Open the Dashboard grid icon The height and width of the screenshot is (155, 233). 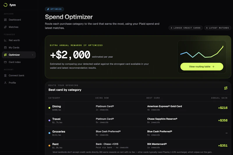[5, 20]
